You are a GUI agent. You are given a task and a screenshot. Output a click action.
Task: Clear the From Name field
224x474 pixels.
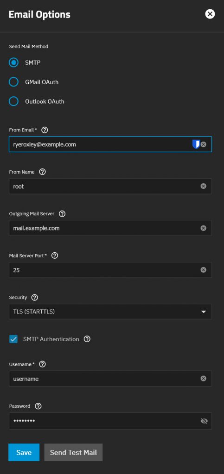point(204,186)
